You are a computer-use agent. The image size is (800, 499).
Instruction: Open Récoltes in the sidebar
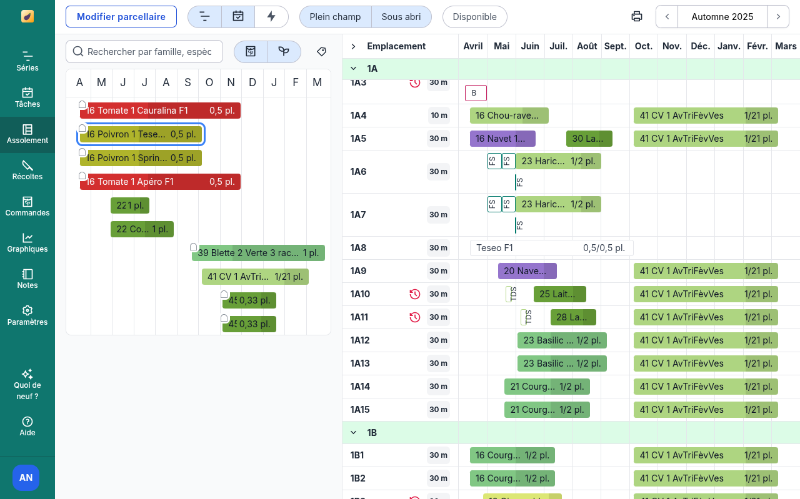pyautogui.click(x=27, y=169)
